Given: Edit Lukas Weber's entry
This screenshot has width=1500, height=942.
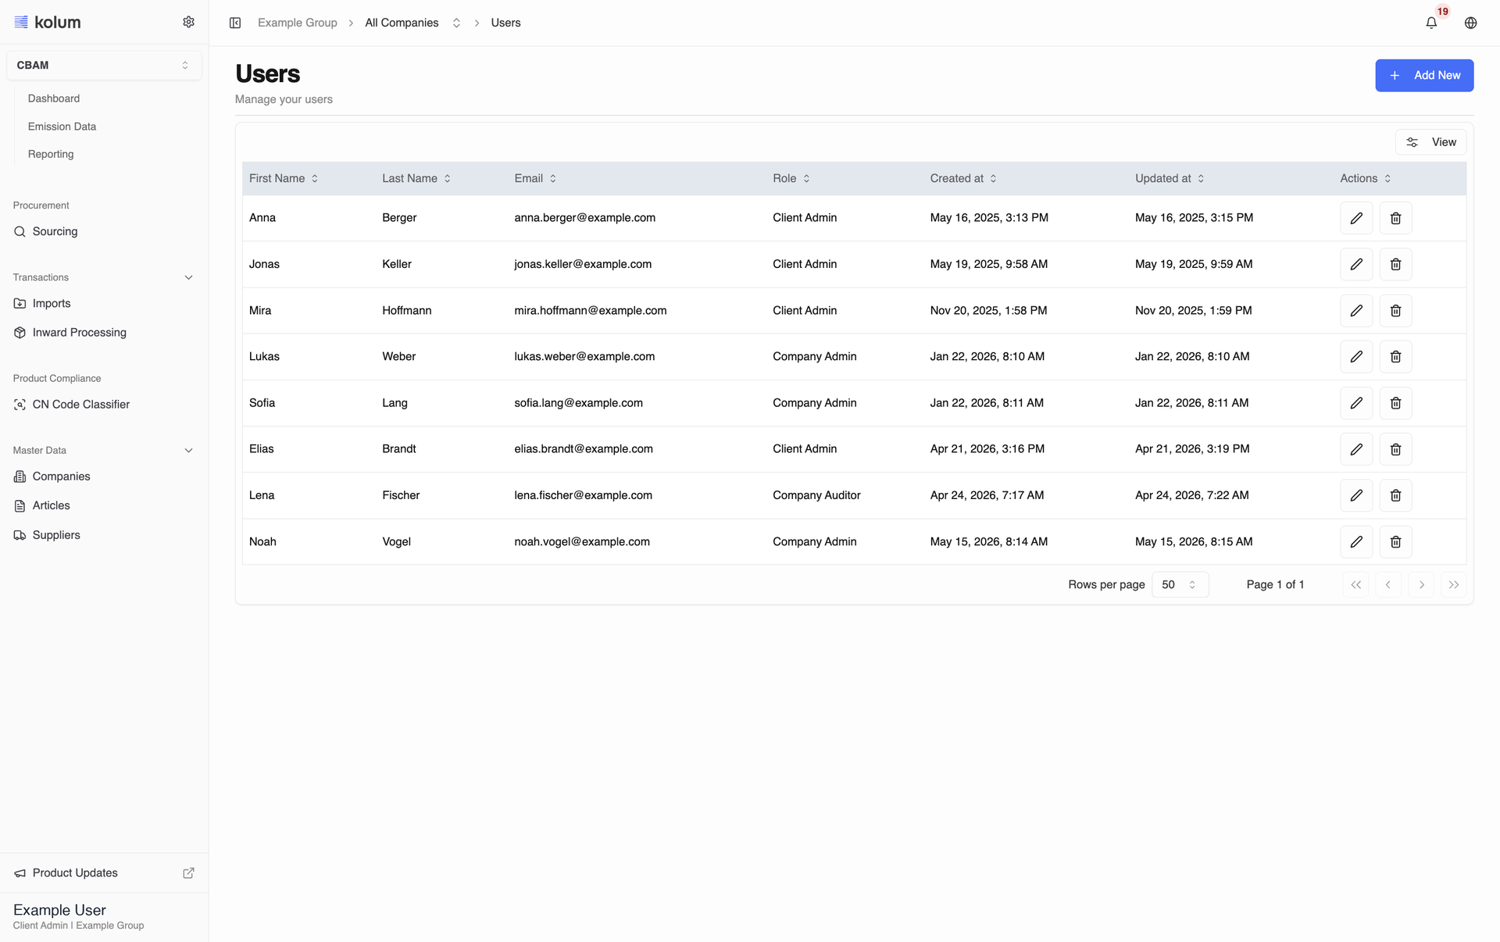Looking at the screenshot, I should point(1356,357).
